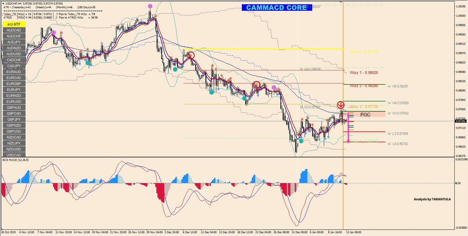Click the purple dot marker above the 29 Nov peak
The width and height of the screenshot is (468, 236).
(150, 6)
